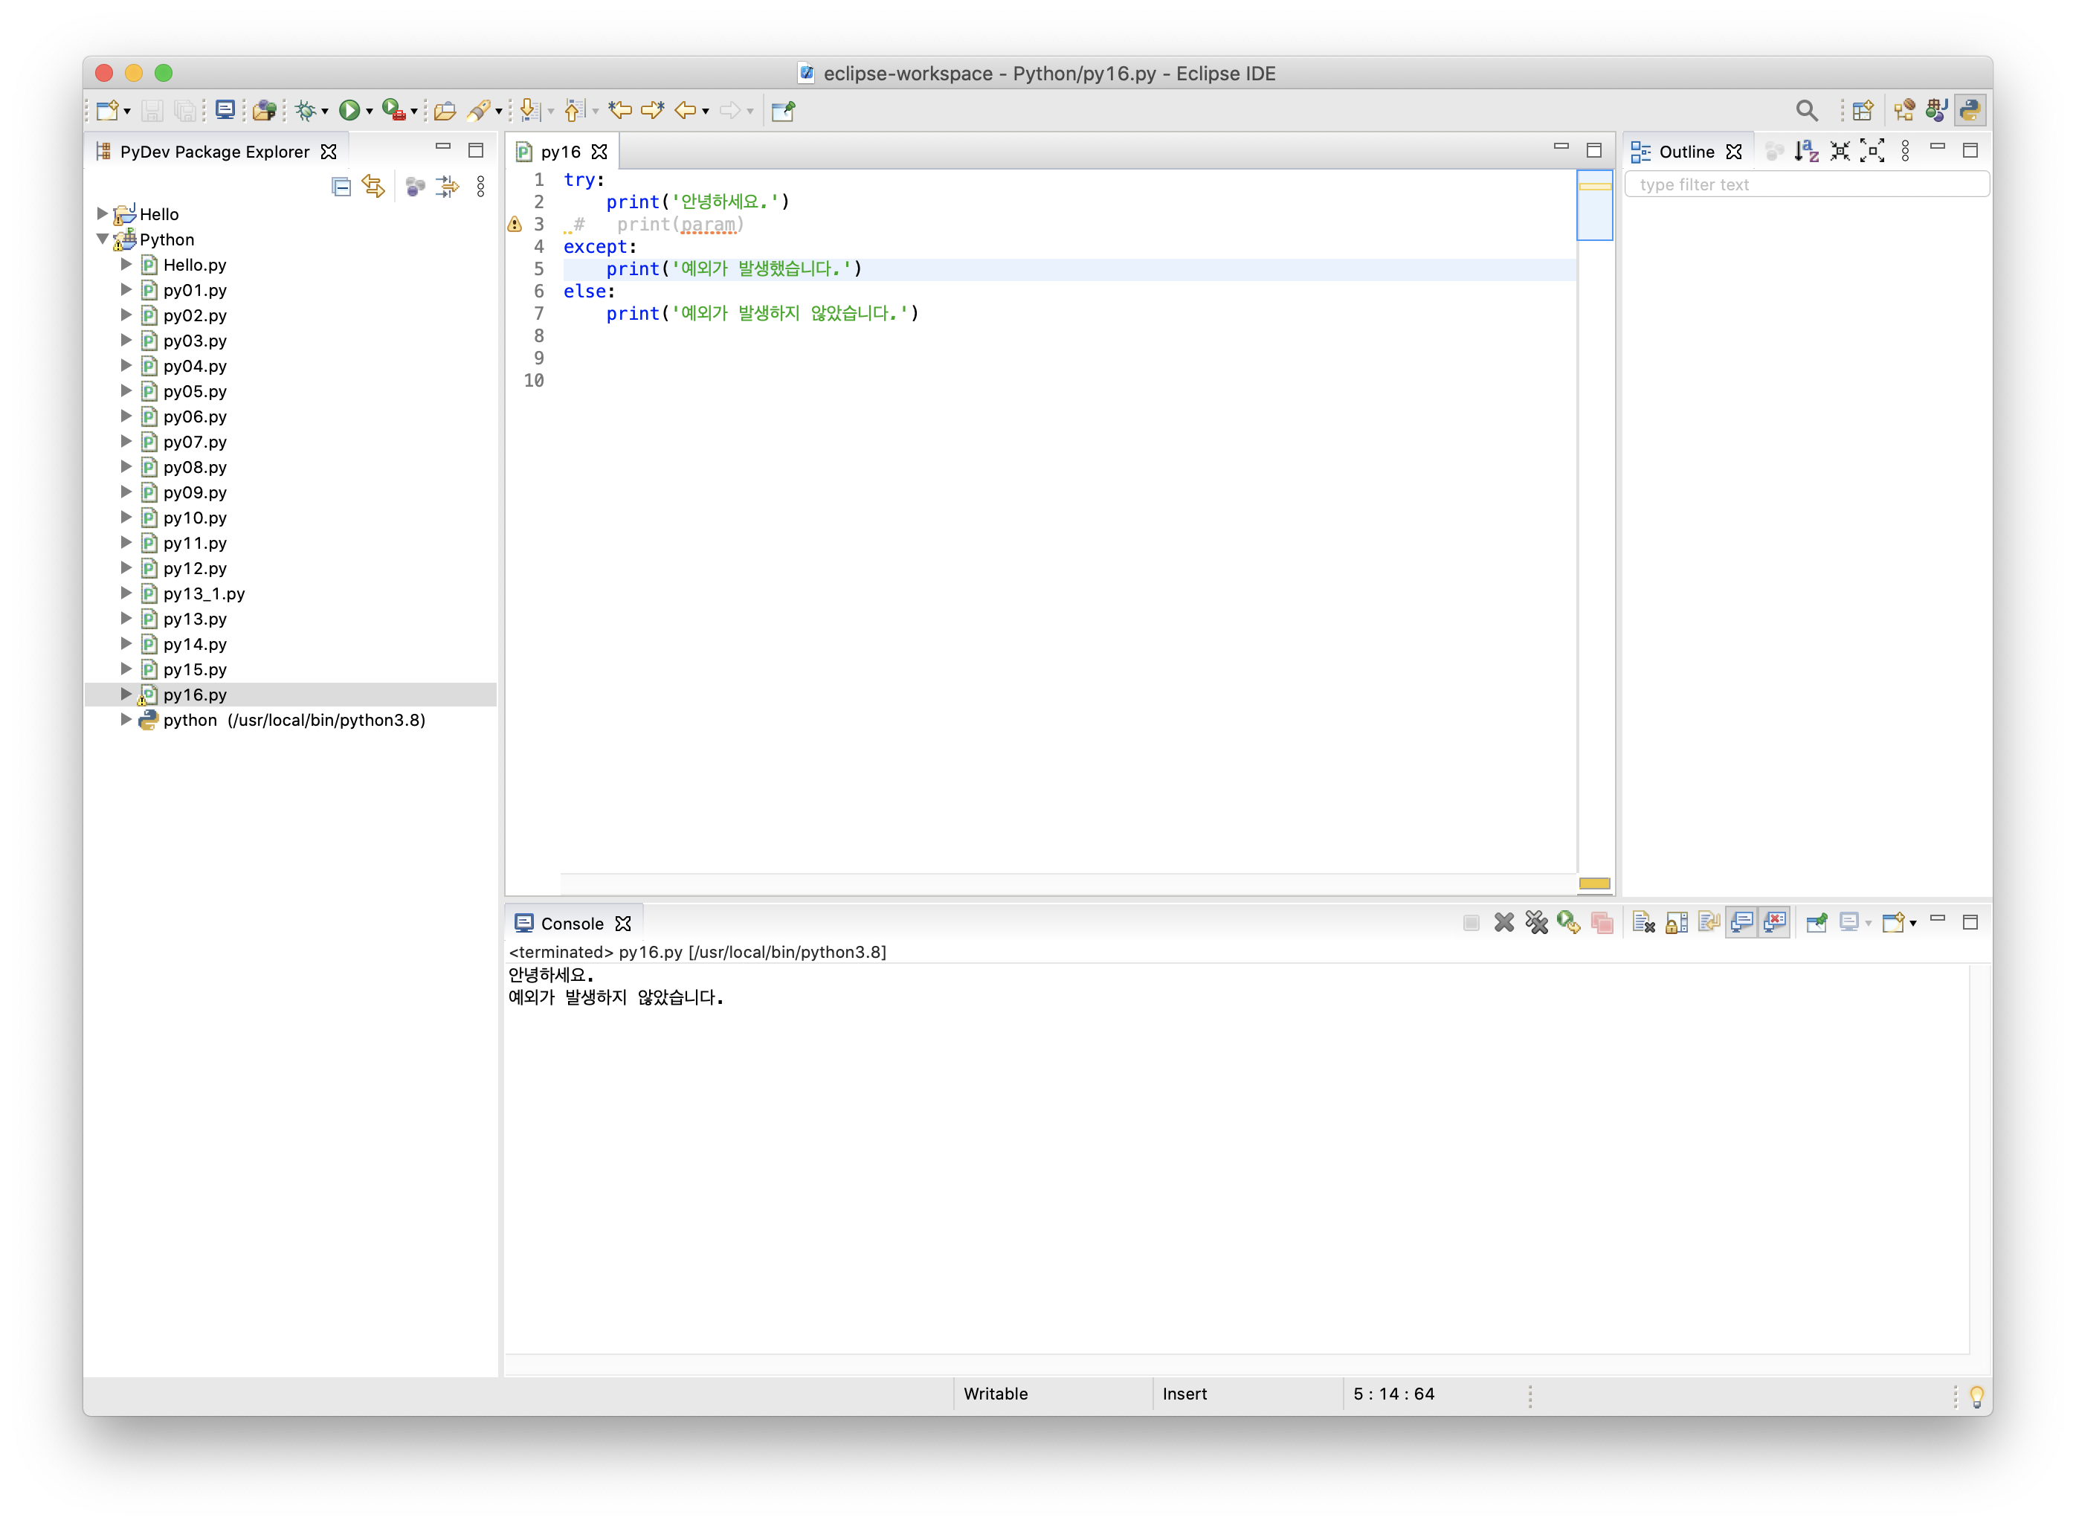Open Outline view menu
Image resolution: width=2076 pixels, height=1526 pixels.
[x=1905, y=152]
